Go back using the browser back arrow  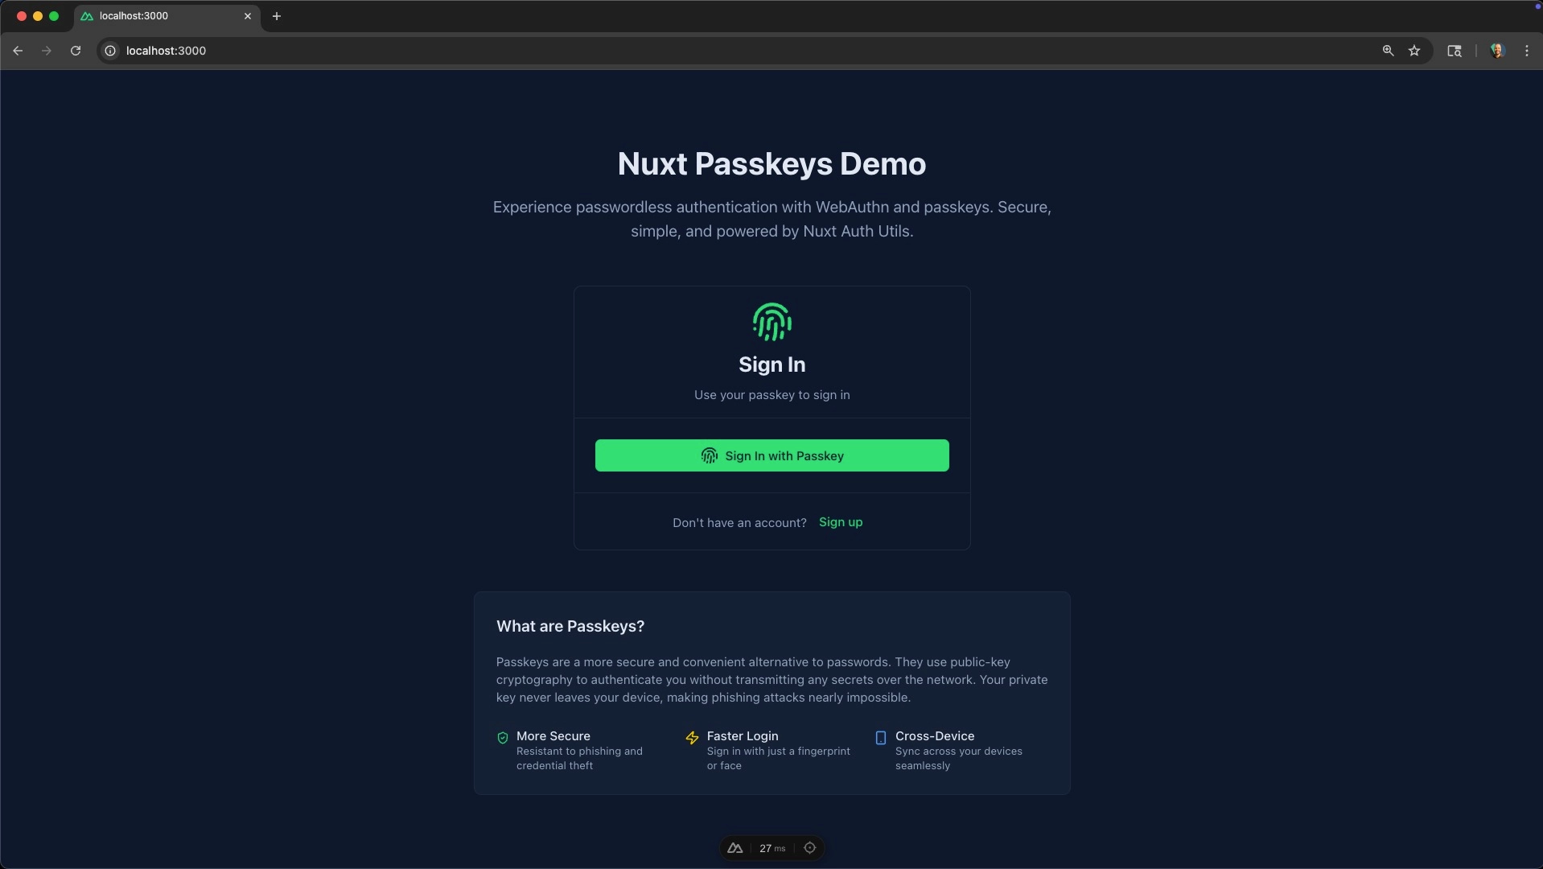tap(18, 51)
